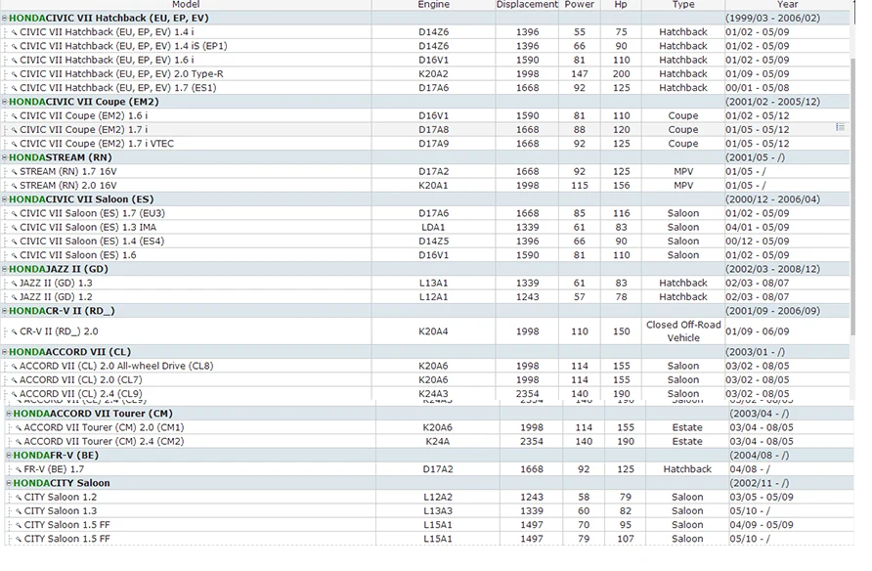
Task: Select engine code D14Z5 cell
Action: pos(433,241)
